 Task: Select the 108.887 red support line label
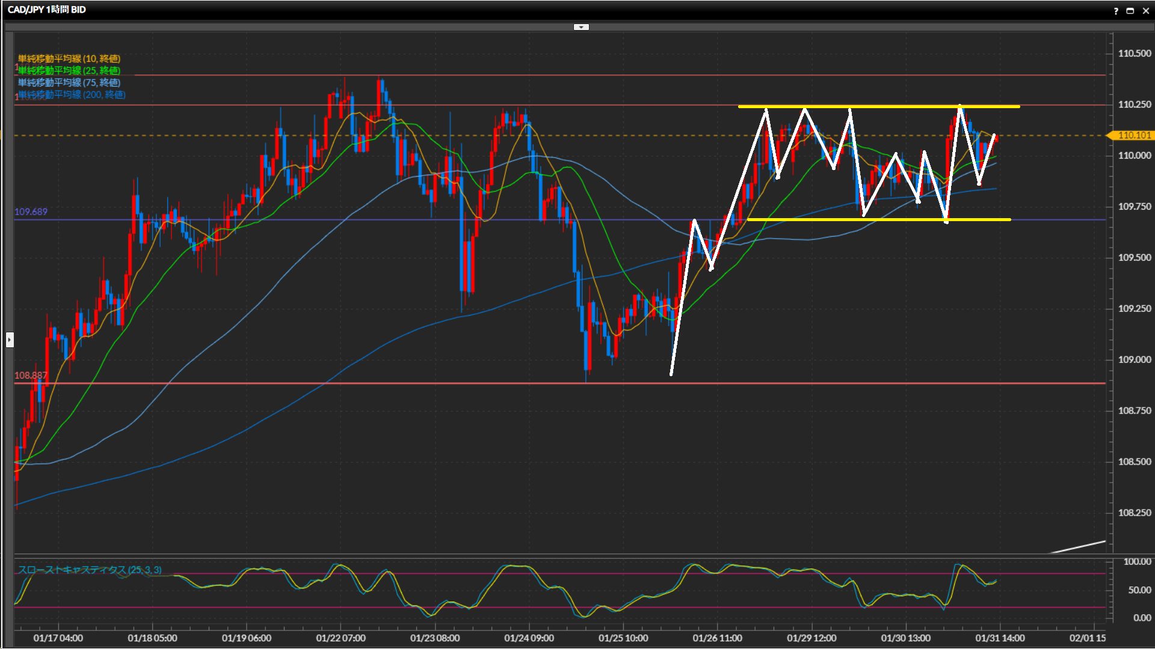[31, 376]
